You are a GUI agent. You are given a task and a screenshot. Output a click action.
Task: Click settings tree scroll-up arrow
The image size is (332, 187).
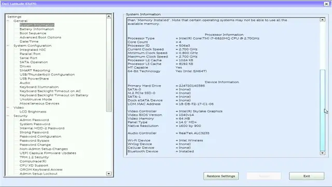(108, 16)
